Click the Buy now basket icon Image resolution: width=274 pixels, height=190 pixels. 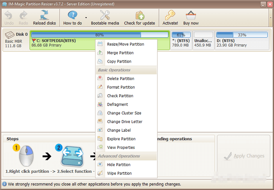191,15
